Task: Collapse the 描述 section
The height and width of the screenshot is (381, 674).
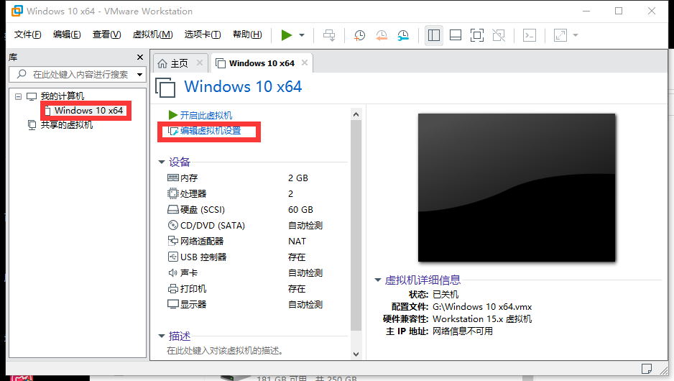Action: 162,336
